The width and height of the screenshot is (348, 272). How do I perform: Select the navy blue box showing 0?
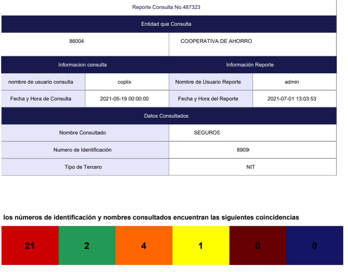(x=314, y=246)
